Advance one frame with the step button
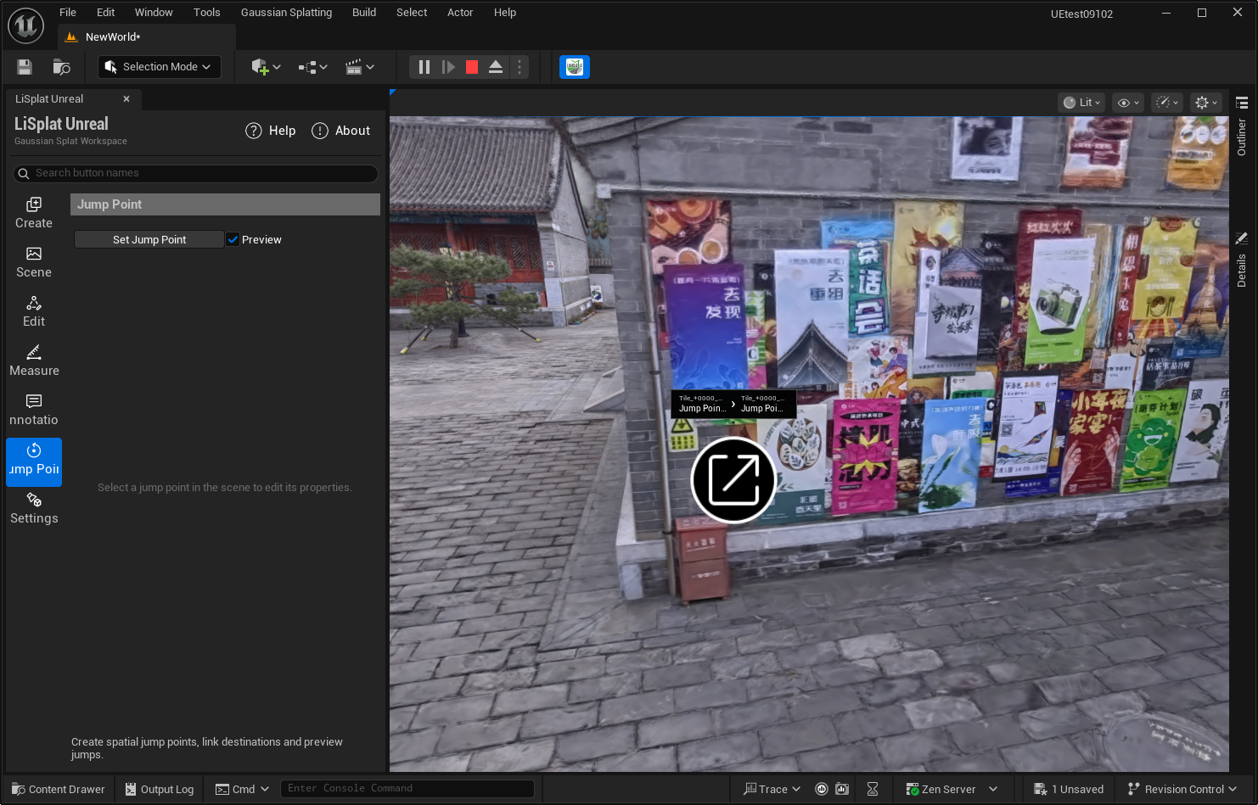The height and width of the screenshot is (805, 1258). pos(448,67)
